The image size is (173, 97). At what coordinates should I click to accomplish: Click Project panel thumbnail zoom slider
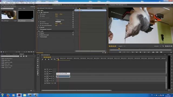click(x=11, y=52)
